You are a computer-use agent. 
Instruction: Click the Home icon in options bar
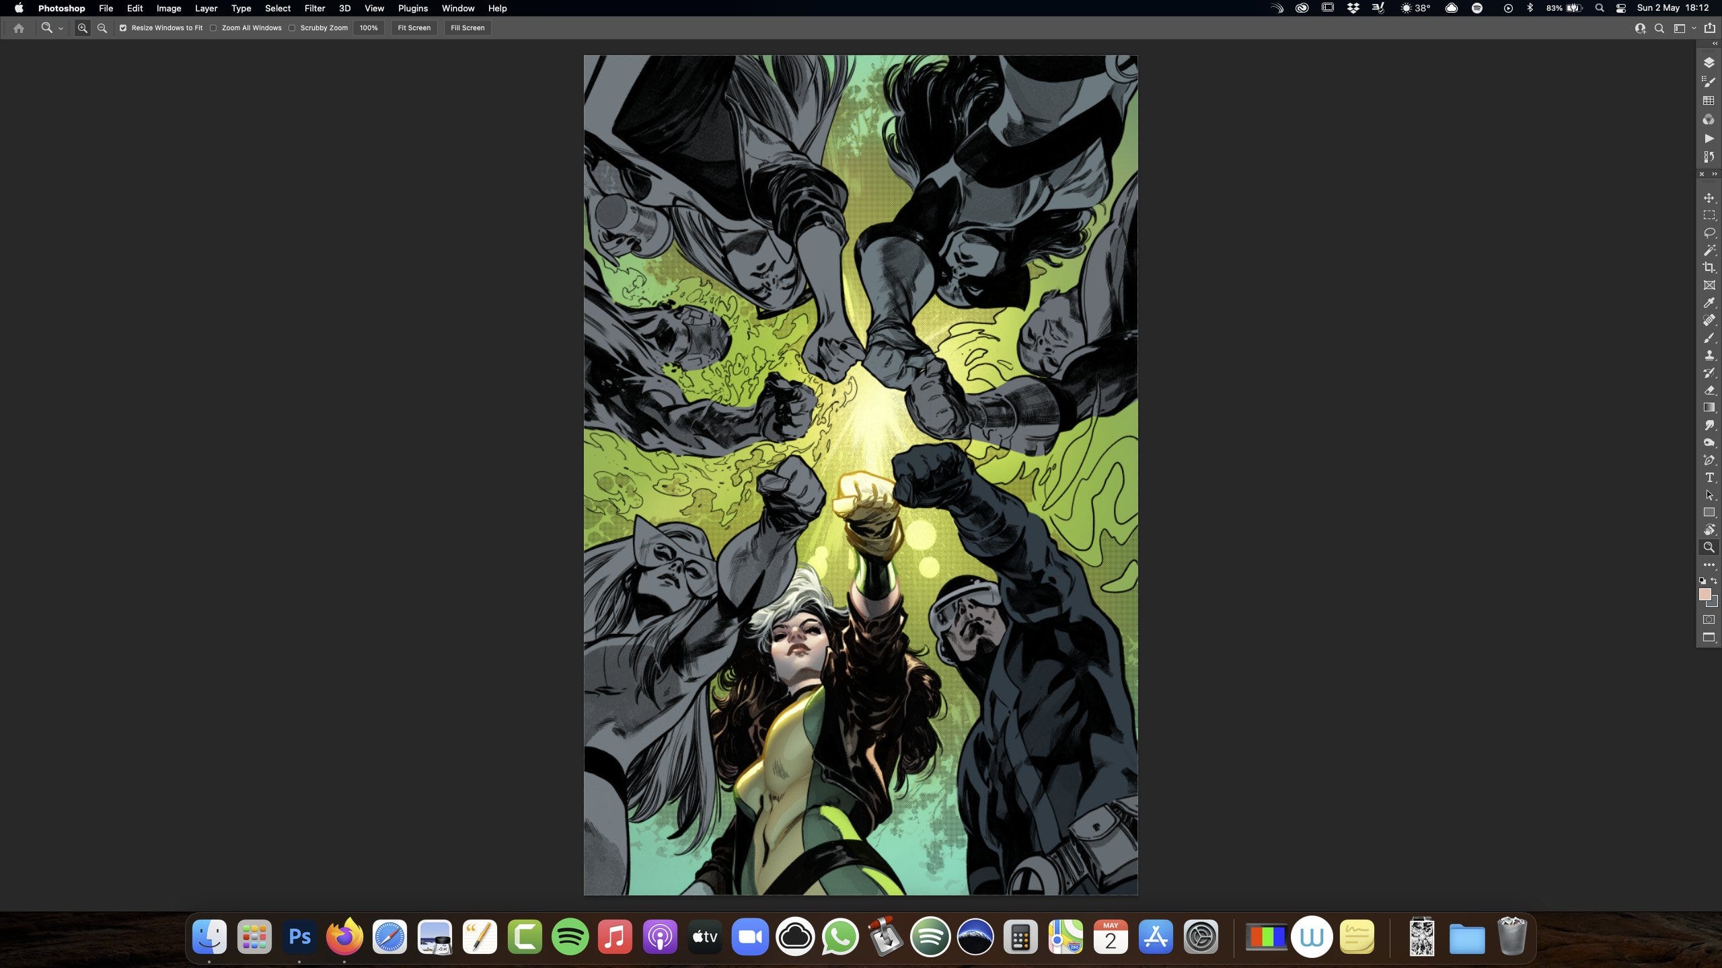(x=19, y=28)
